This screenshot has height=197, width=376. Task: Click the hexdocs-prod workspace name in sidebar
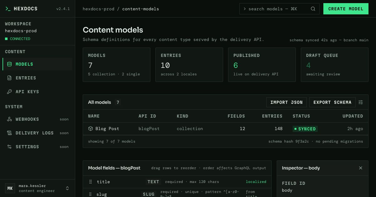click(x=21, y=31)
